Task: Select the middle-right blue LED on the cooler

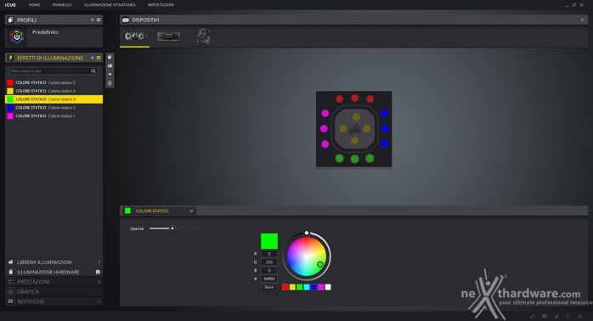Action: (x=385, y=128)
